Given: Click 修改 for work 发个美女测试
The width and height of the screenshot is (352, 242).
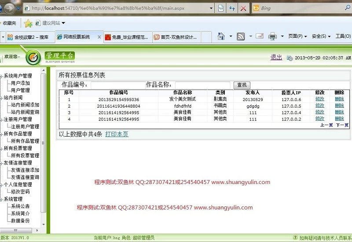Looking at the screenshot, I should pos(320,99).
